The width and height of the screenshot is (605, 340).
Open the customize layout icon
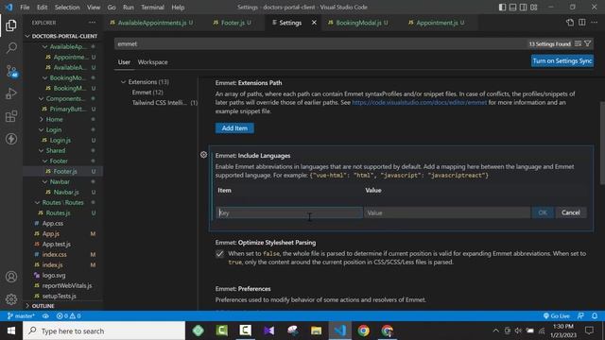(x=533, y=8)
